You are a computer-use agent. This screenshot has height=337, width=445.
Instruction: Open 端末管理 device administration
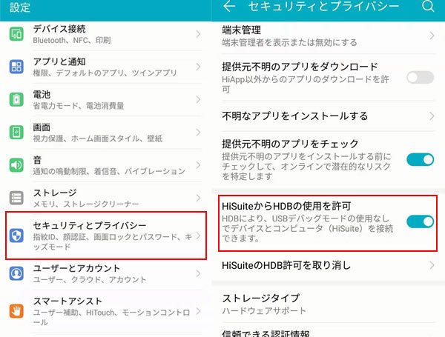point(328,36)
